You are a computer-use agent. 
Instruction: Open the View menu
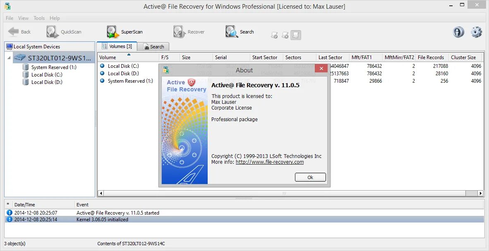24,18
